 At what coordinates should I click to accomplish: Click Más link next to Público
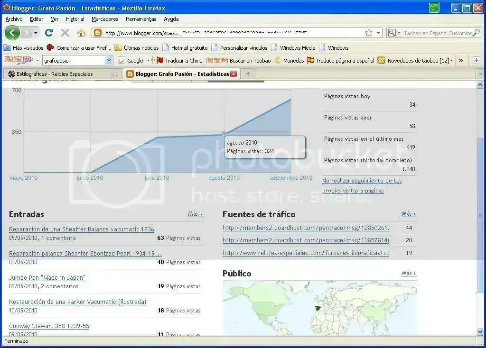[x=409, y=273]
